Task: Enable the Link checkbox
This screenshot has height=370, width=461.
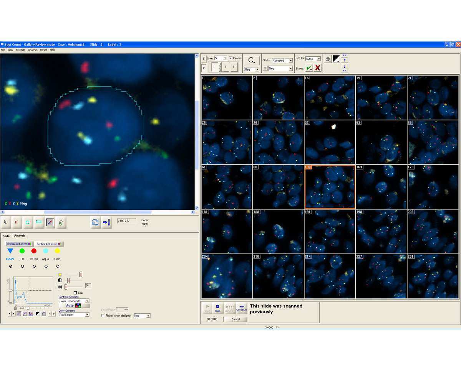Action: (x=75, y=293)
